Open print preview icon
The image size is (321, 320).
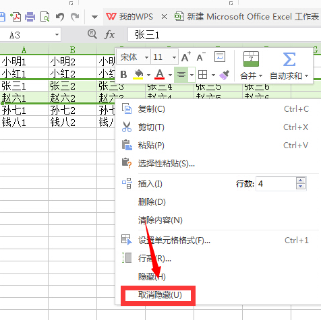pyautogui.click(x=45, y=17)
